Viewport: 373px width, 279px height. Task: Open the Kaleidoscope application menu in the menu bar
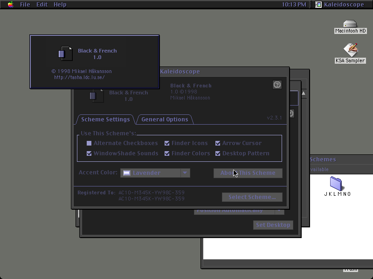(340, 5)
